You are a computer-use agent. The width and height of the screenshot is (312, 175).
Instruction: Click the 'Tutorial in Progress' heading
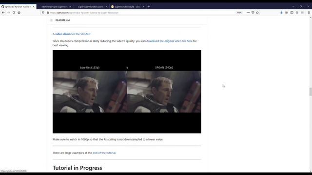point(78,168)
